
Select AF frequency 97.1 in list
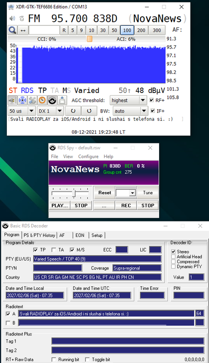[x=171, y=55]
